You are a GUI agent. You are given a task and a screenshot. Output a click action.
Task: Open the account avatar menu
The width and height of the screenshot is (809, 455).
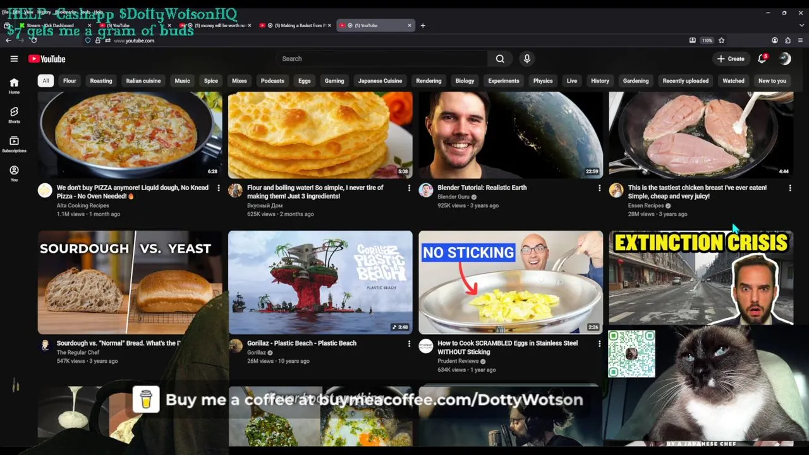point(785,59)
